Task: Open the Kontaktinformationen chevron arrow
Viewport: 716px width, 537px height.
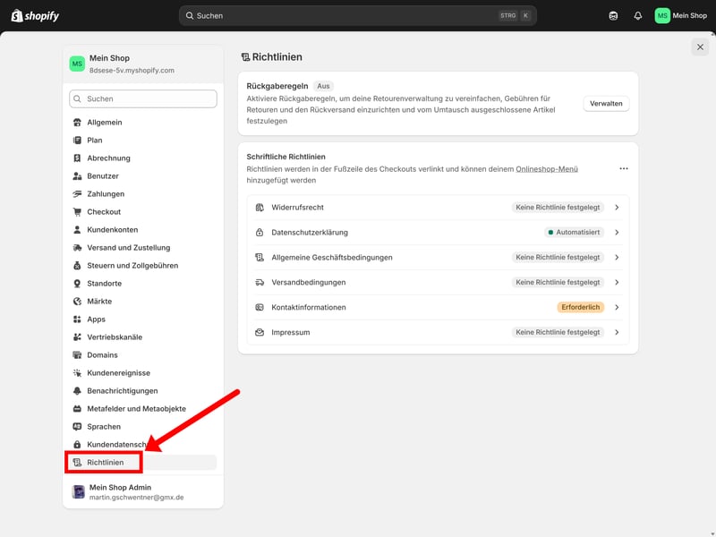Action: 617,307
